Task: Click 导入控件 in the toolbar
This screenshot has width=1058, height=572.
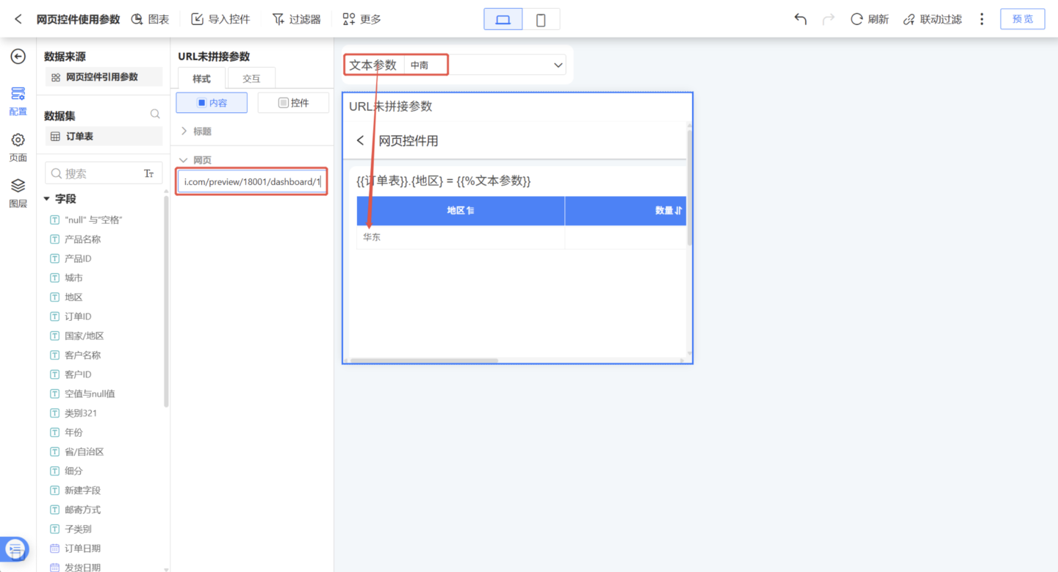Action: 220,19
